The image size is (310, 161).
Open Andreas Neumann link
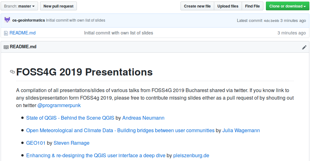(x=143, y=118)
